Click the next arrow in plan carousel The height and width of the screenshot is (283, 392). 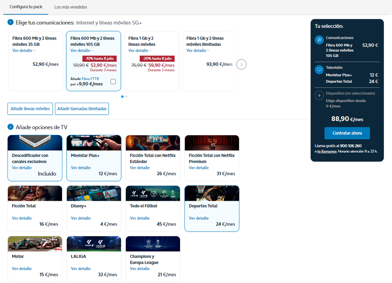(x=241, y=64)
